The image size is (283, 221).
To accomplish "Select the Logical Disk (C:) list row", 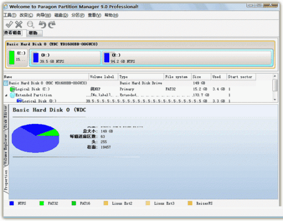I will click(130, 89).
